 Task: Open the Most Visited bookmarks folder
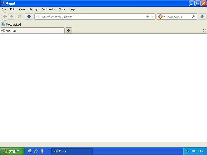[11, 24]
